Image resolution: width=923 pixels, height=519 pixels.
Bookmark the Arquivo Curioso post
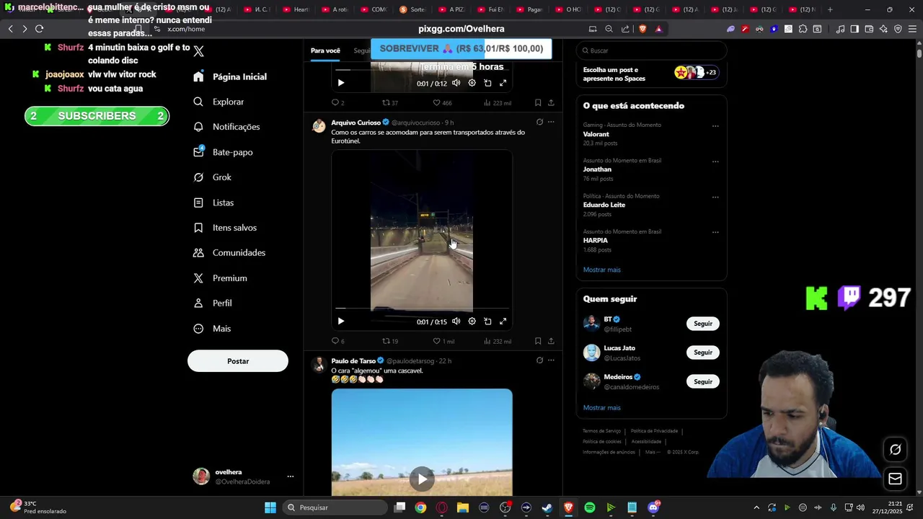click(x=538, y=341)
